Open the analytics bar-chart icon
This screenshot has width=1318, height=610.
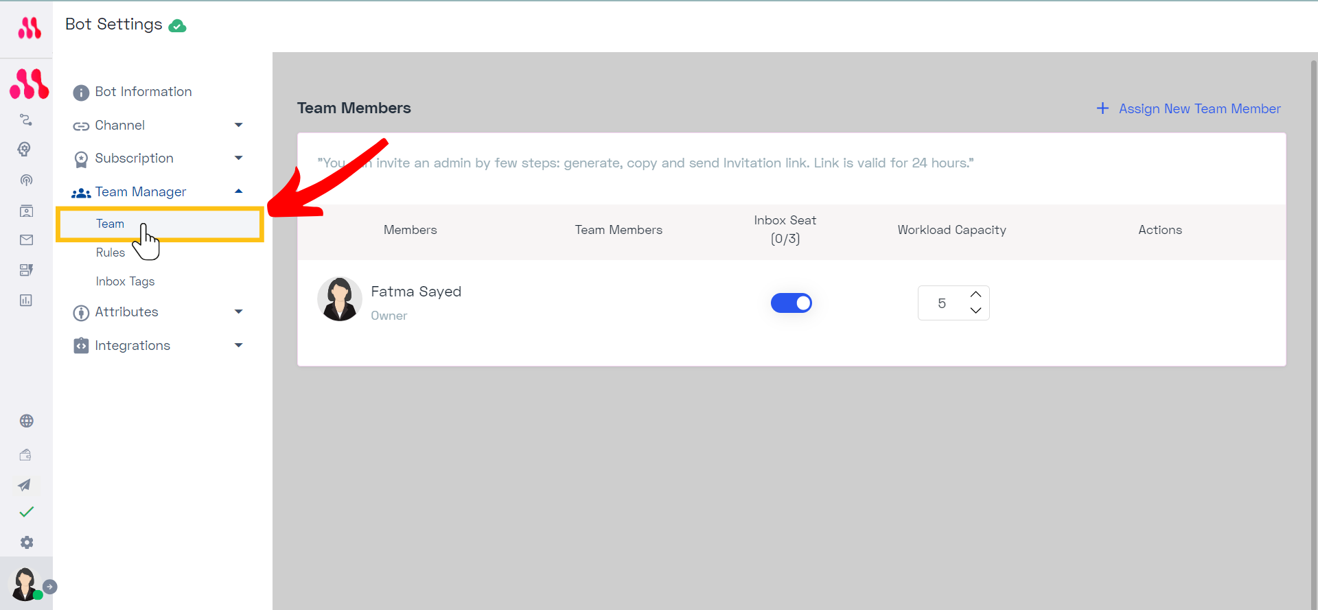tap(26, 300)
